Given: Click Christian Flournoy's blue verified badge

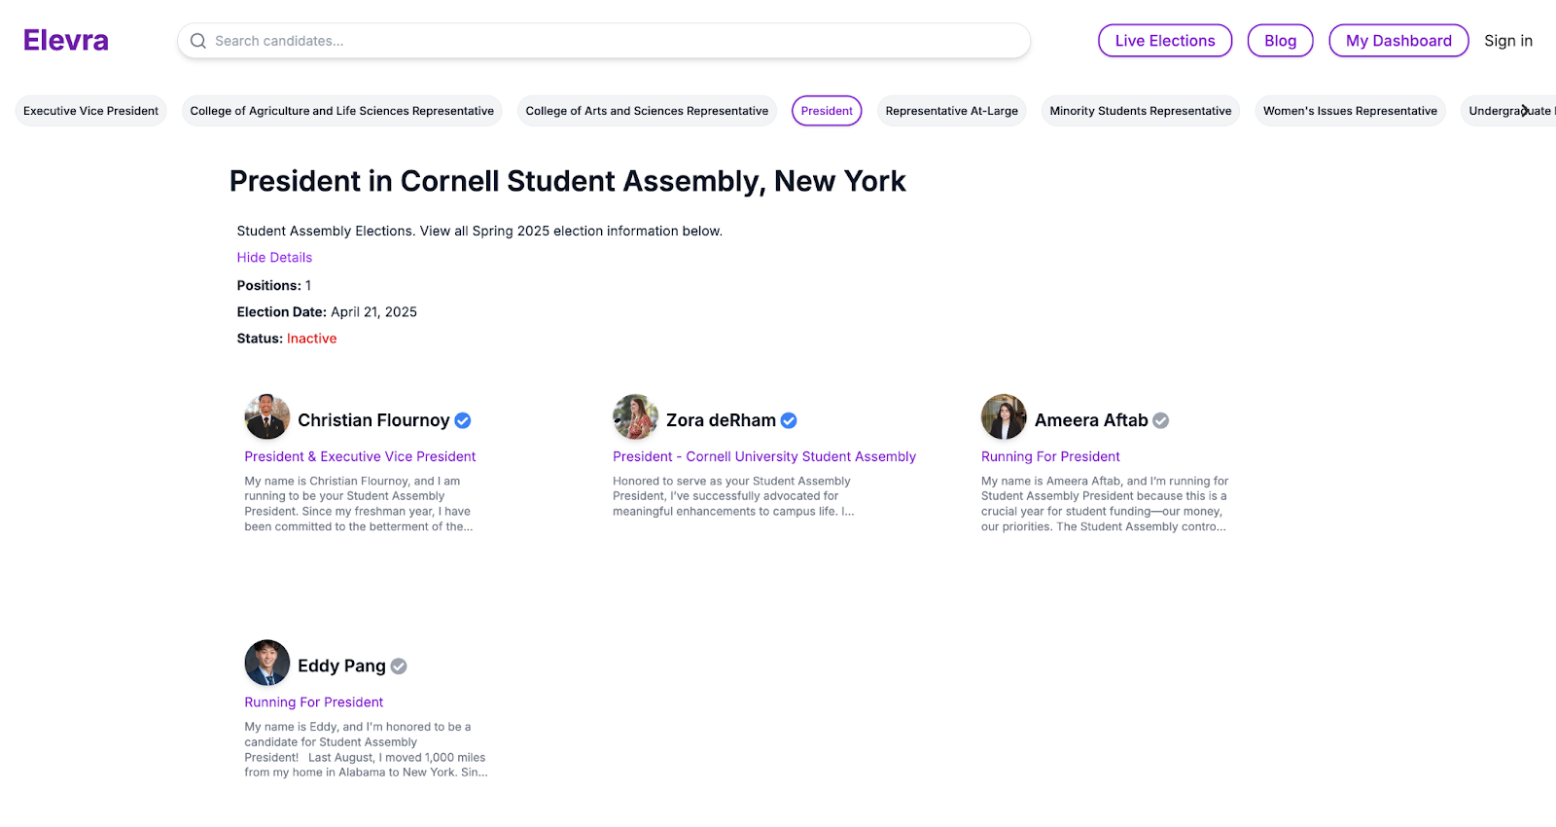Looking at the screenshot, I should coord(463,420).
